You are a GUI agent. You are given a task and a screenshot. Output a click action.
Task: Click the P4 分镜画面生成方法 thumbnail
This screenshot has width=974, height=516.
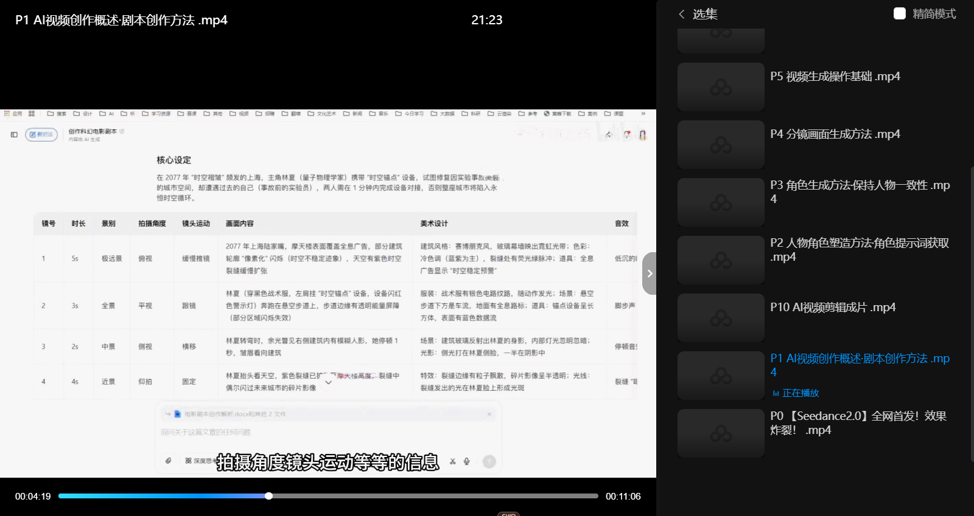721,145
